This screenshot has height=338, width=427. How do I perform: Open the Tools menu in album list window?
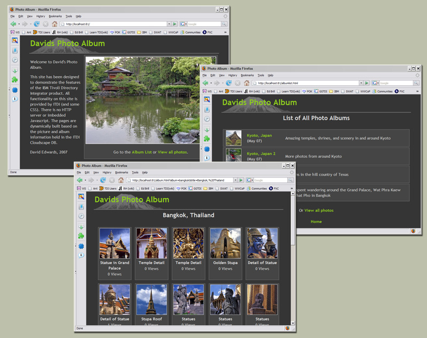point(261,75)
